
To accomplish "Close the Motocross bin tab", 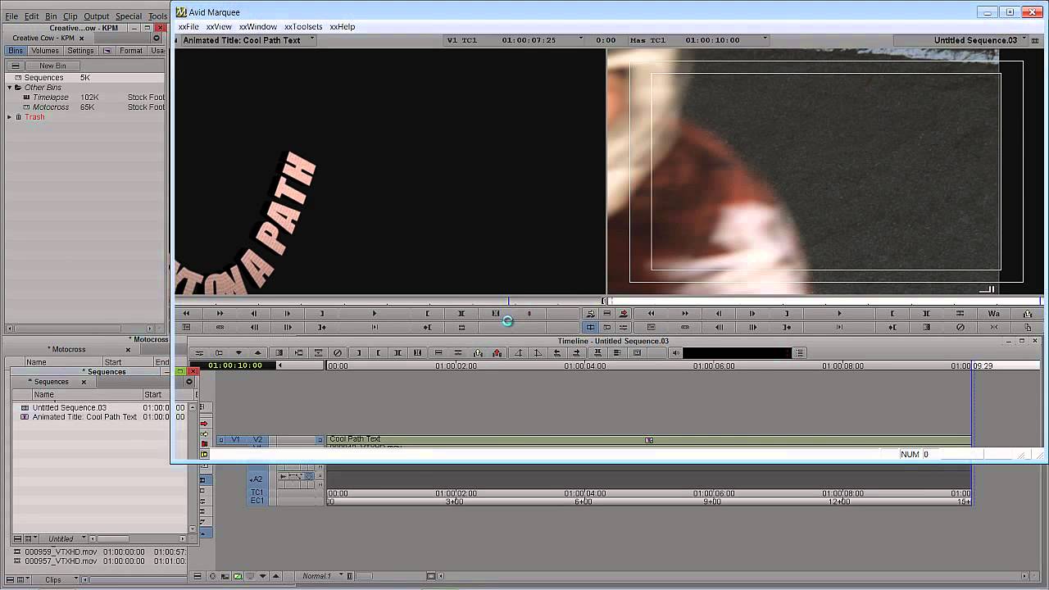I will pyautogui.click(x=128, y=350).
